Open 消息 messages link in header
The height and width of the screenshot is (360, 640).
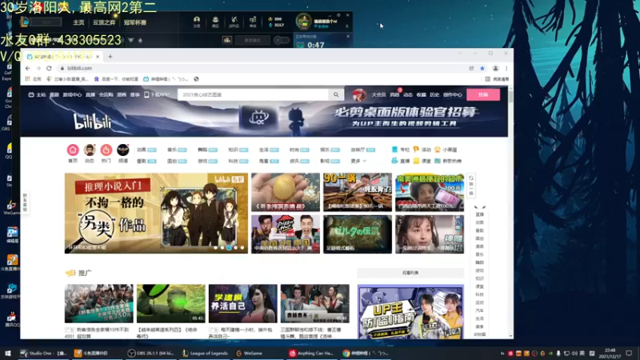[x=394, y=94]
